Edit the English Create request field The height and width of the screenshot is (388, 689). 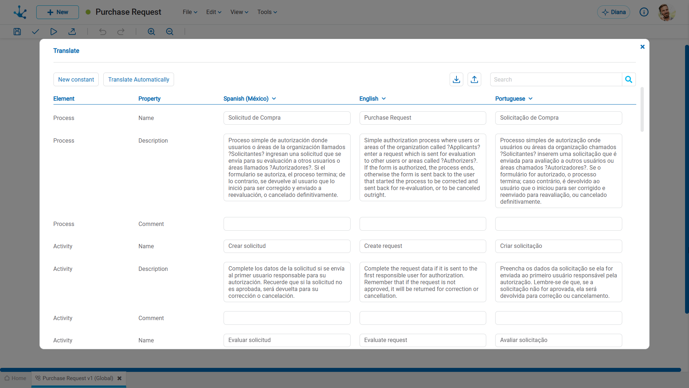(423, 246)
